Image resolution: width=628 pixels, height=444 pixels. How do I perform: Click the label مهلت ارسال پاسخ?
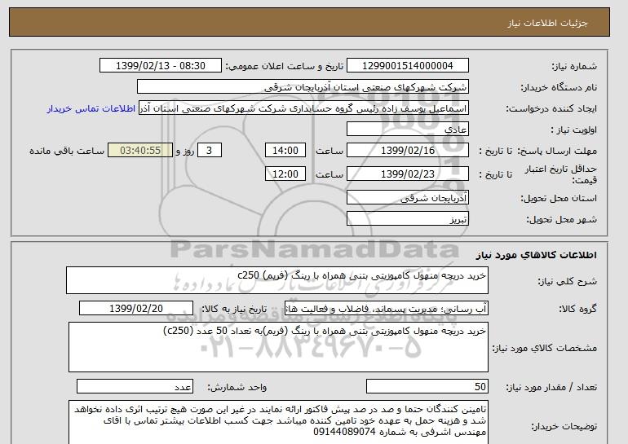(557, 152)
